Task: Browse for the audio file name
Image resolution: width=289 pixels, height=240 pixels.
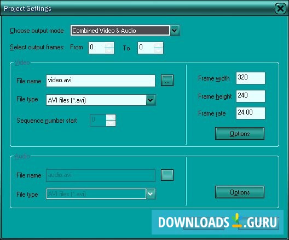Action: (167, 175)
